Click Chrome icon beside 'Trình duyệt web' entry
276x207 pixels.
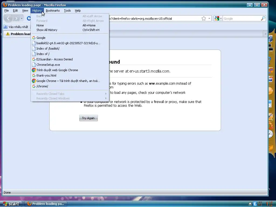click(x=34, y=70)
